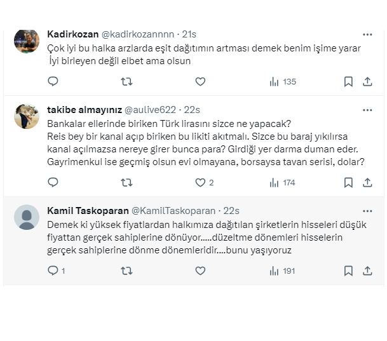Expand more options on Kamil Taskoparan's tweet
This screenshot has height=341, width=387.
pos(367,211)
